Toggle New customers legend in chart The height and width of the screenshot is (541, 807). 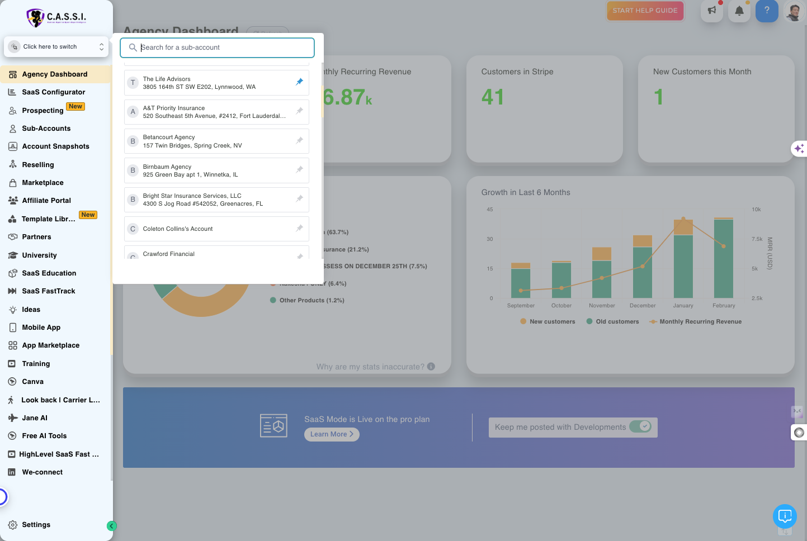pos(548,321)
